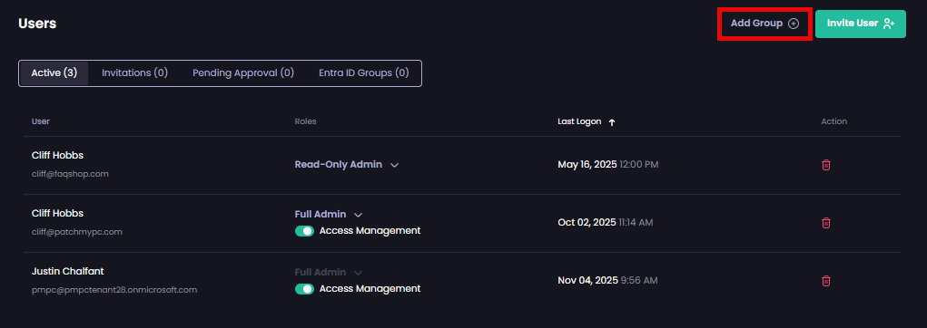927x328 pixels.
Task: Click the Action column header
Action: [833, 121]
